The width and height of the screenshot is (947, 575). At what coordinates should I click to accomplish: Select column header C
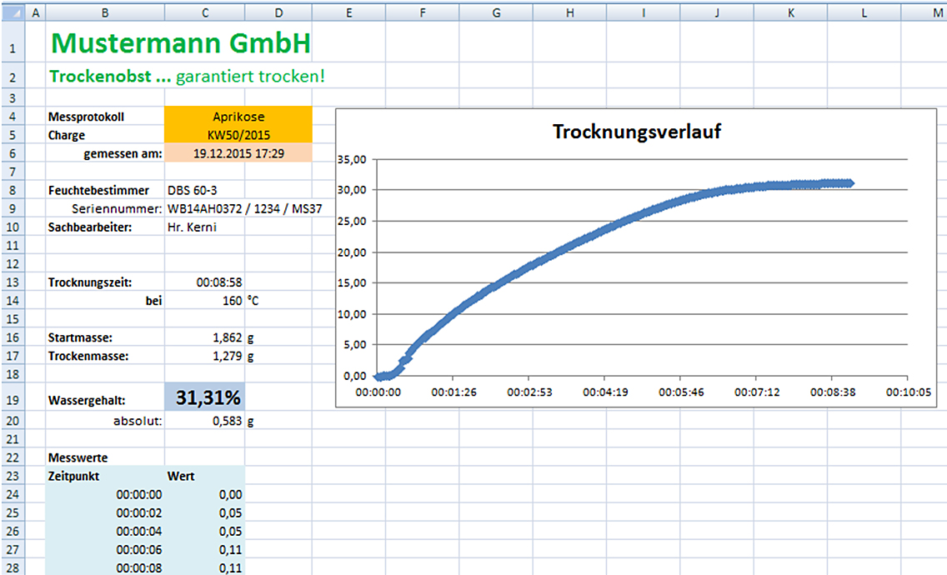point(205,12)
